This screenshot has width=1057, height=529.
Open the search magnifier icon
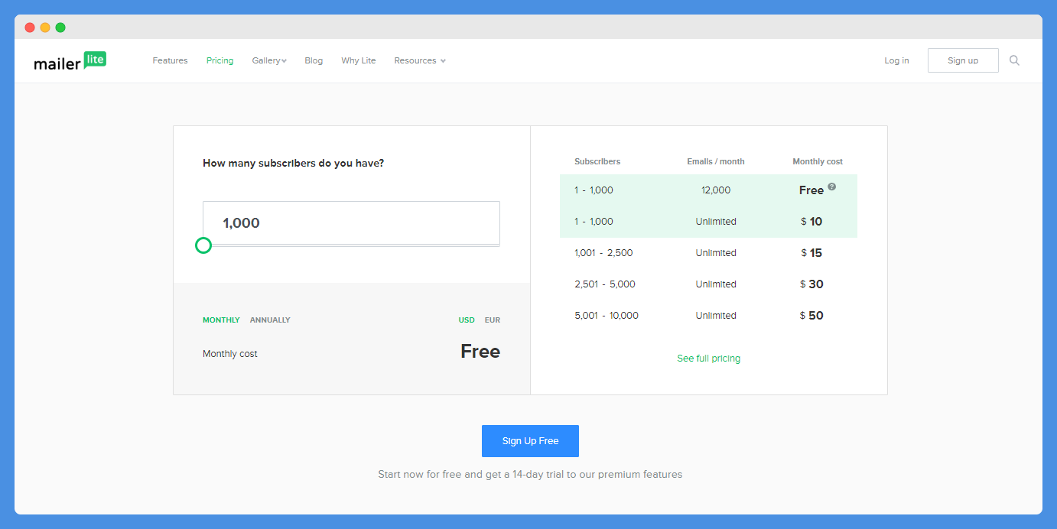(x=1014, y=60)
